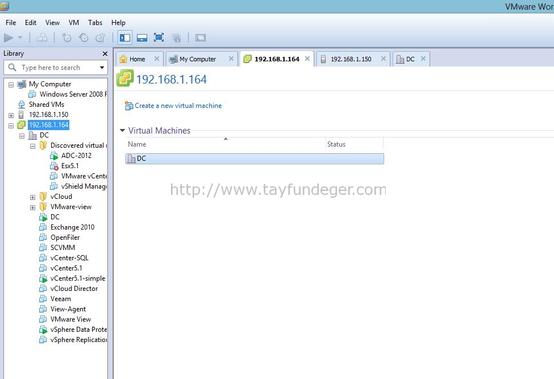Expand the VMware-view folder

point(32,208)
